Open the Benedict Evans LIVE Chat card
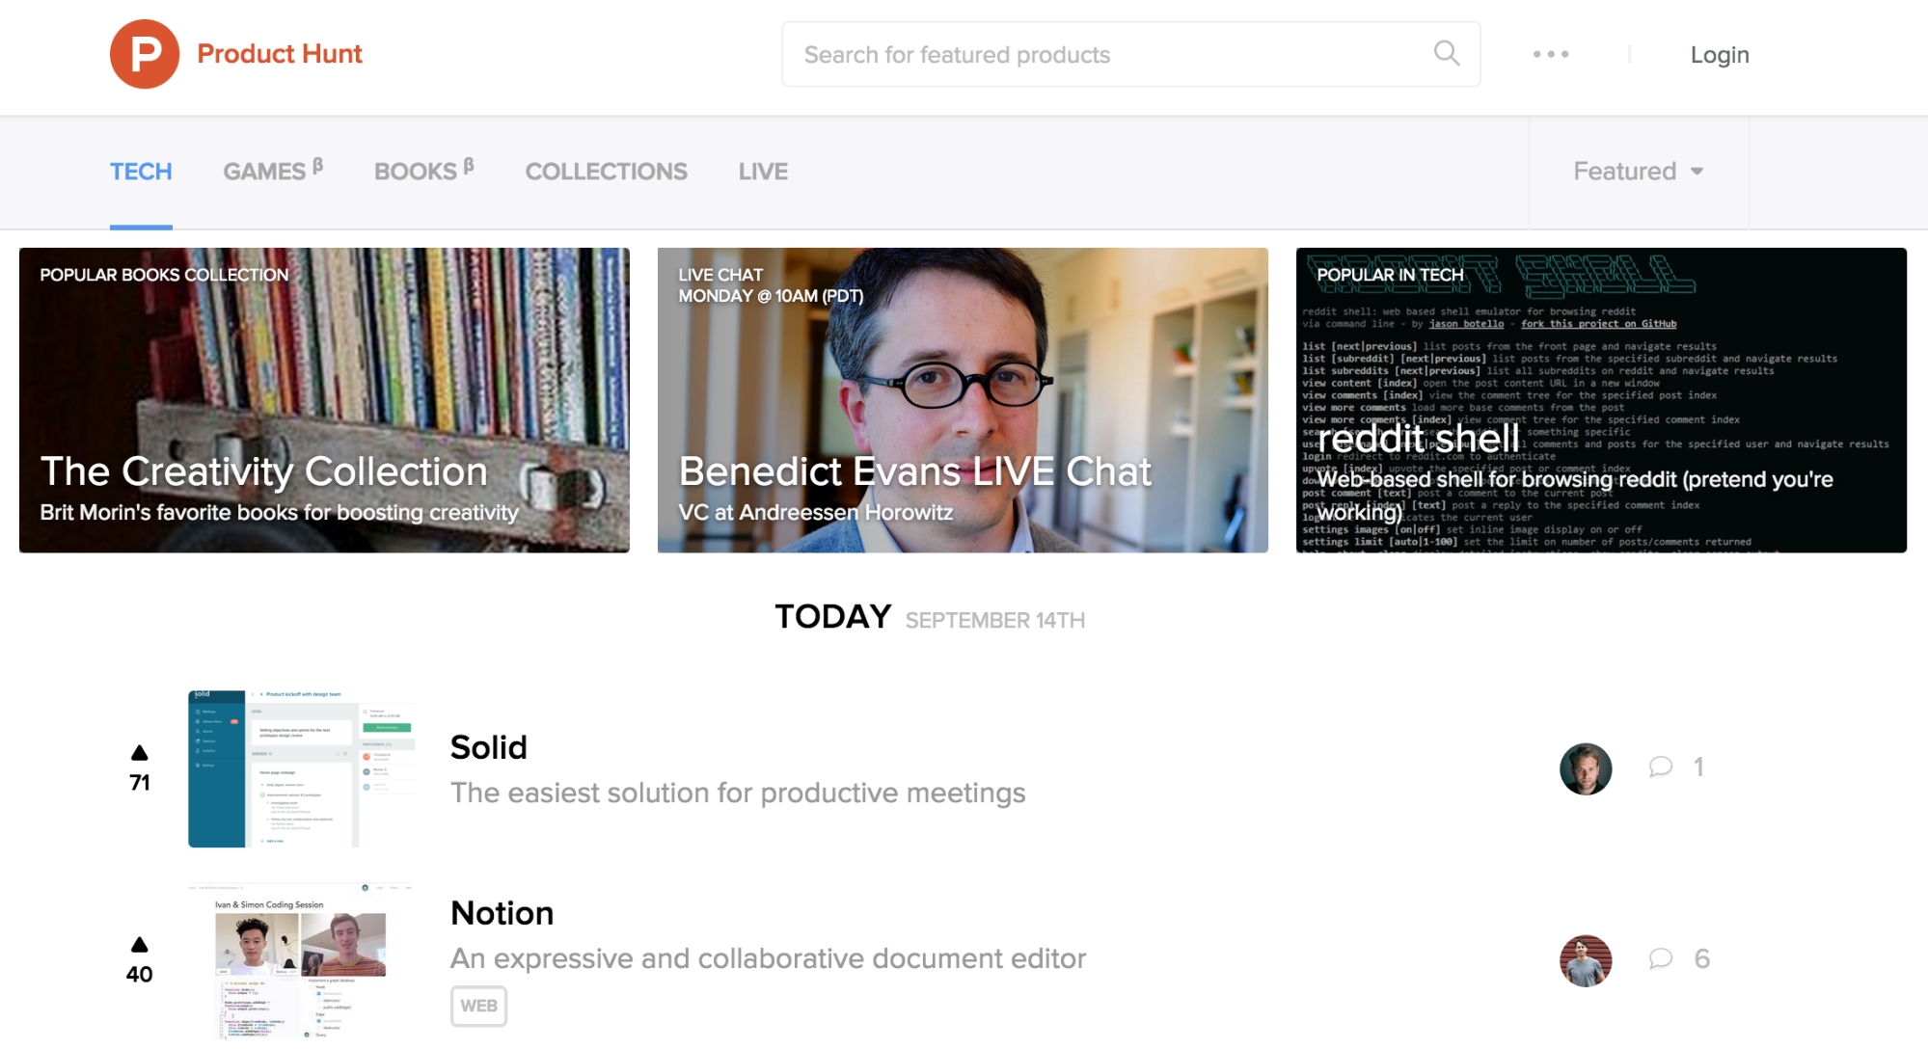Image resolution: width=1928 pixels, height=1049 pixels. pyautogui.click(x=962, y=400)
